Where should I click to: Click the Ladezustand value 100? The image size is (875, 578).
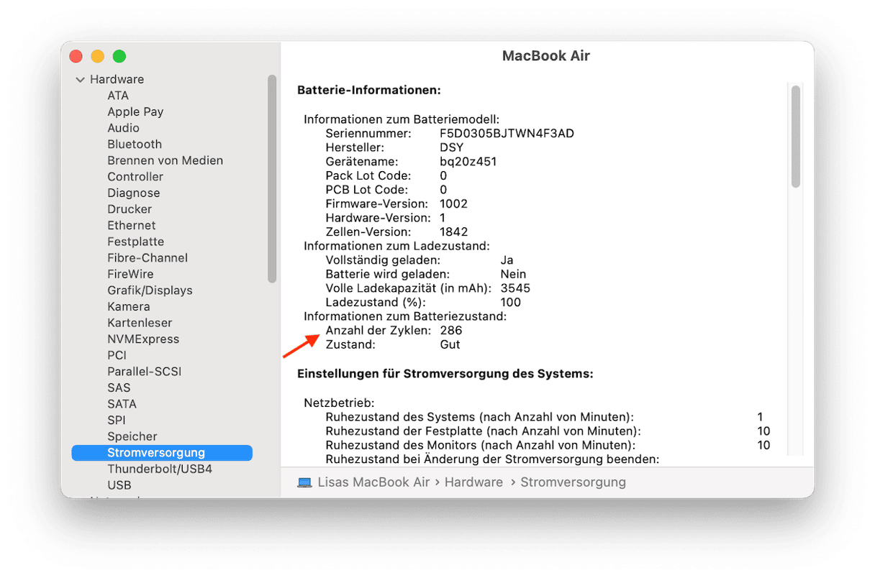click(511, 303)
